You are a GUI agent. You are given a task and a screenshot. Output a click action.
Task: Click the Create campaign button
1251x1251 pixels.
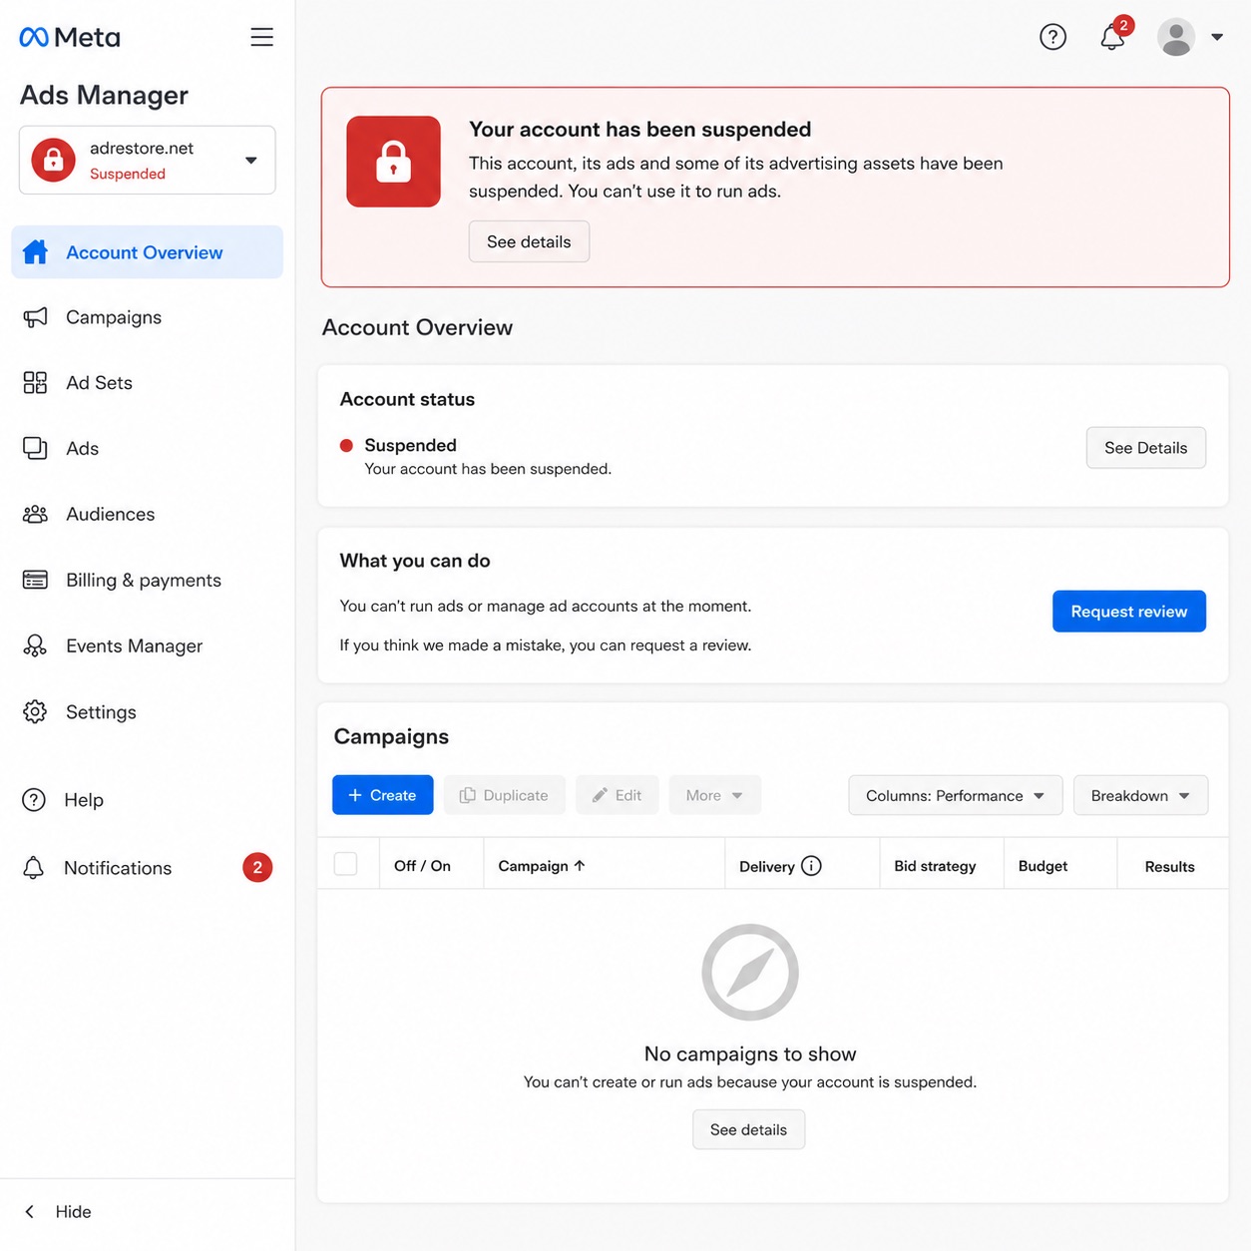point(383,795)
